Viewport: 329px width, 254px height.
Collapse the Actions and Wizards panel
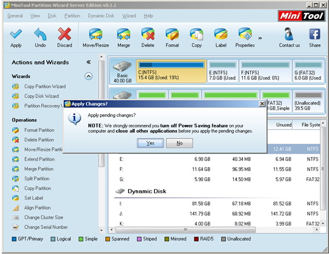click(x=89, y=62)
